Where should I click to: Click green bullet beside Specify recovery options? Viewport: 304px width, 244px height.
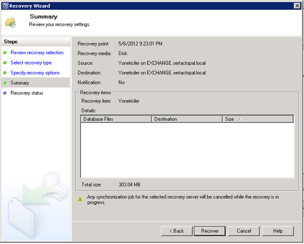(x=5, y=73)
